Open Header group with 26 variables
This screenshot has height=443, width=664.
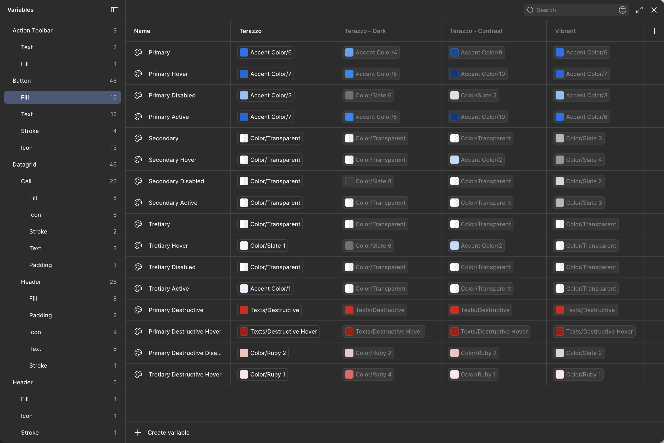click(x=62, y=282)
